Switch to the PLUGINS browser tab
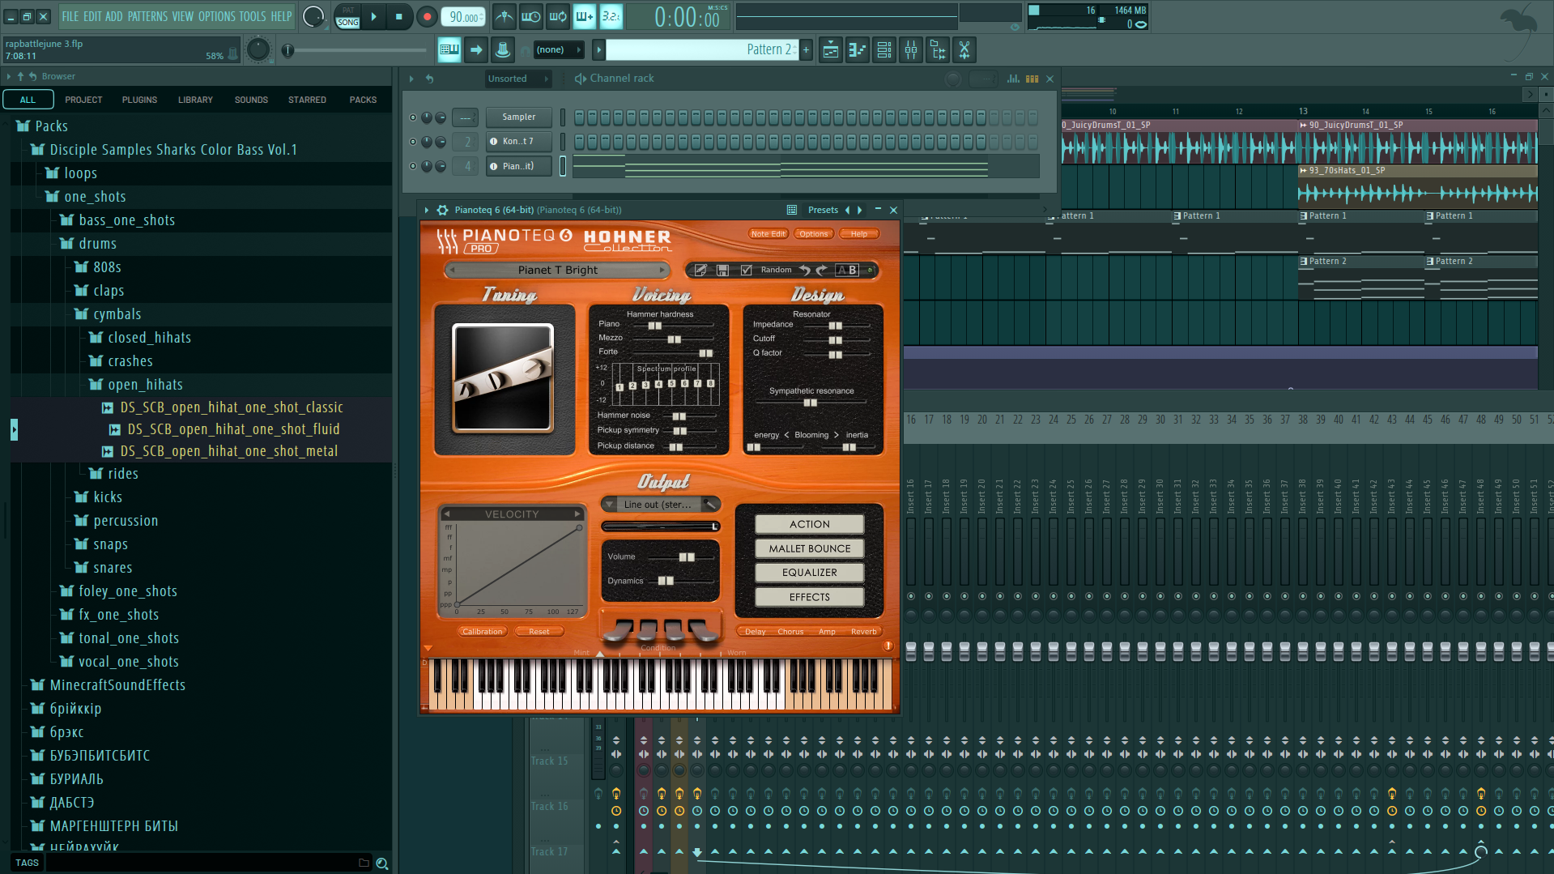1554x874 pixels. [139, 100]
